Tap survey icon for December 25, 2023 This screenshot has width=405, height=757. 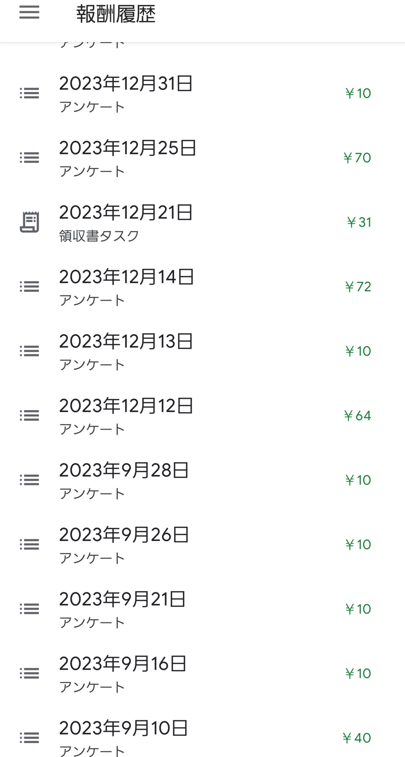(x=29, y=158)
